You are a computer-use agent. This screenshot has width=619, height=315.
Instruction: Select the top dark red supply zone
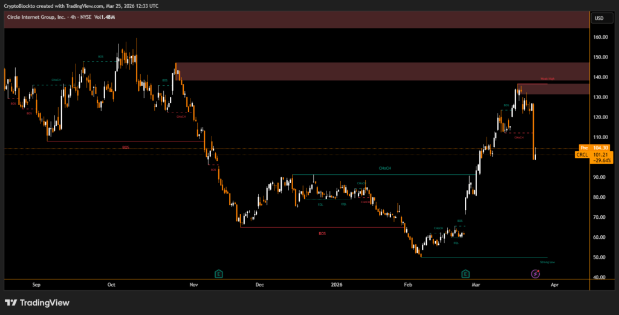(296, 20)
